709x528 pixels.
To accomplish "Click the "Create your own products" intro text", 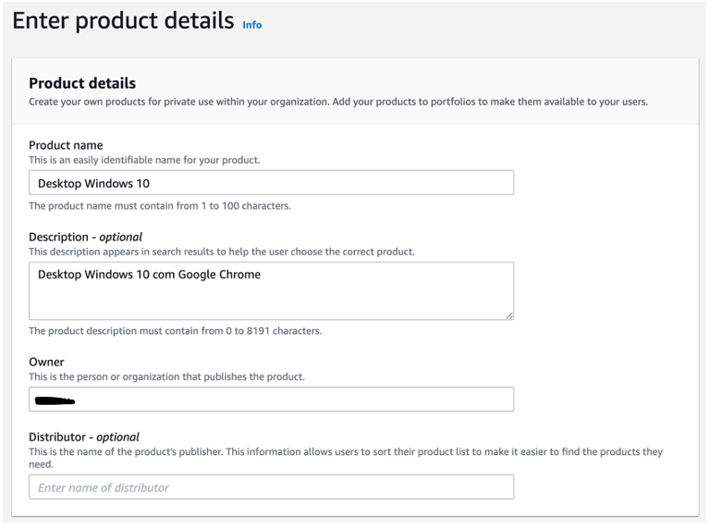I will [x=337, y=102].
